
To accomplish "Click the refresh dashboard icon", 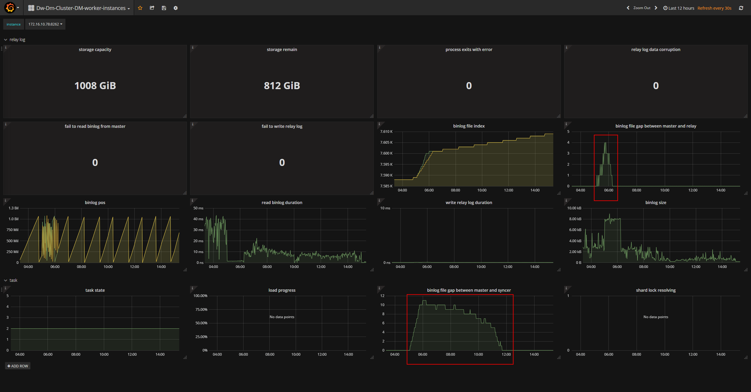I will pos(741,8).
